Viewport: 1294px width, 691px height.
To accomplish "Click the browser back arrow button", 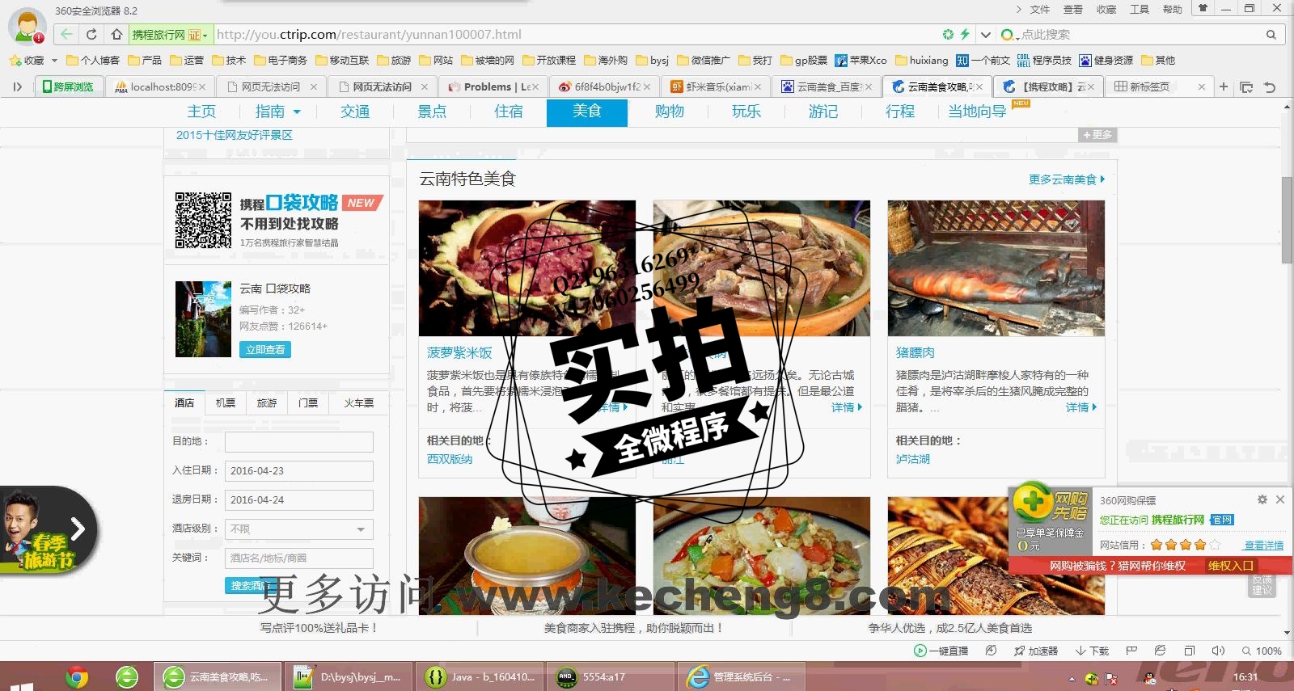I will tap(66, 34).
